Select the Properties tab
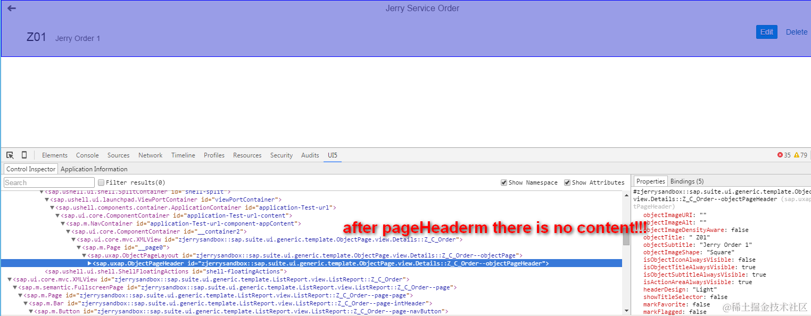Viewport: 811px width, 316px height. coord(651,181)
